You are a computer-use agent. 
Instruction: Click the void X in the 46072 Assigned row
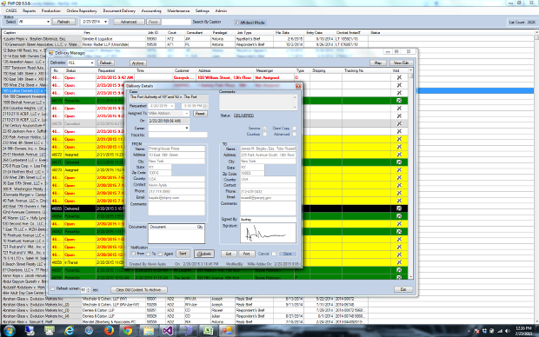tap(399, 155)
